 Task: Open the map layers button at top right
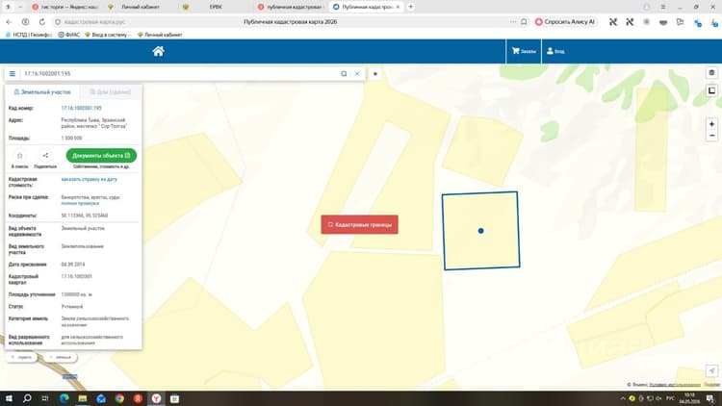(x=711, y=73)
